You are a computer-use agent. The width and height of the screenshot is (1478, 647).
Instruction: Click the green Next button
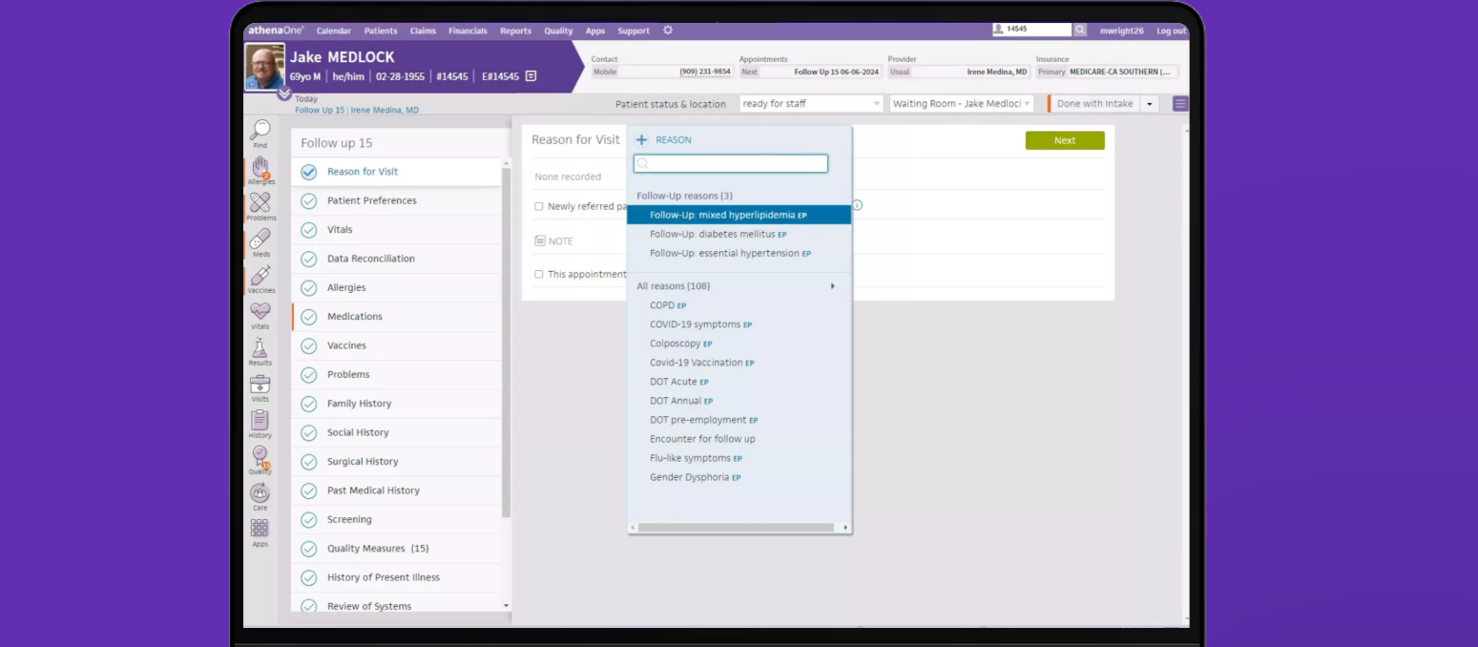[x=1064, y=140]
